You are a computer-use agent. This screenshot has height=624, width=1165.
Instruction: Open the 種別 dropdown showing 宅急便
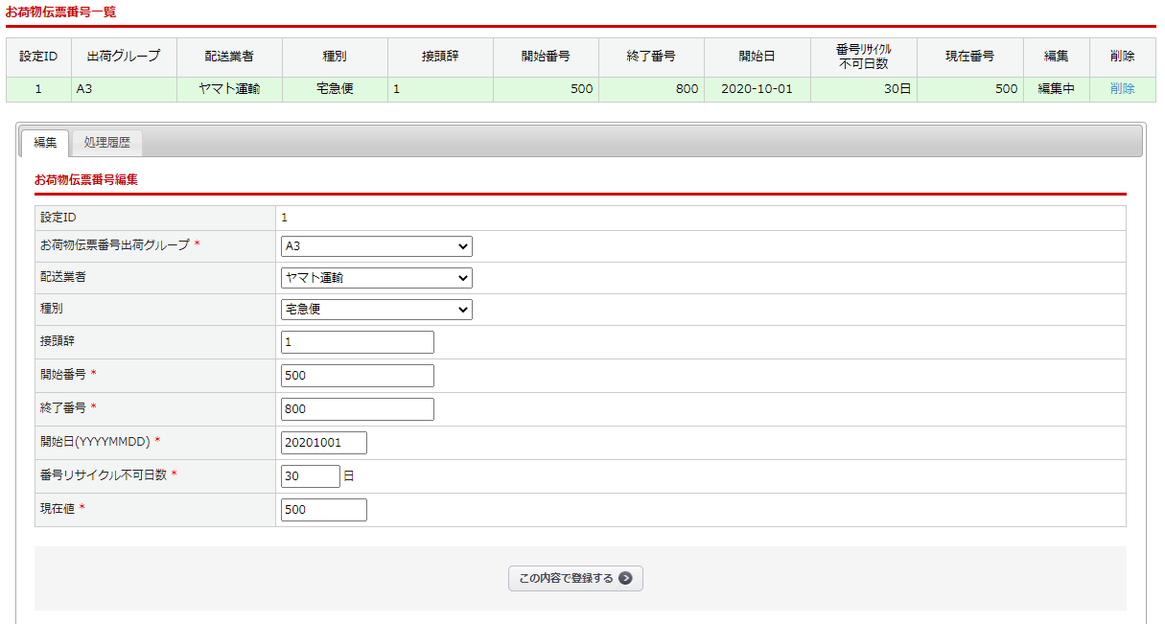click(x=376, y=310)
